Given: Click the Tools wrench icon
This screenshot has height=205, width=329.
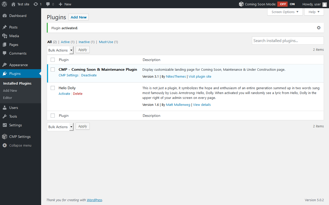Looking at the screenshot, I should click(x=5, y=116).
